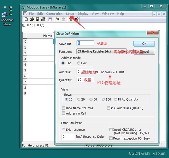Select row 9 header in table

tap(25, 93)
